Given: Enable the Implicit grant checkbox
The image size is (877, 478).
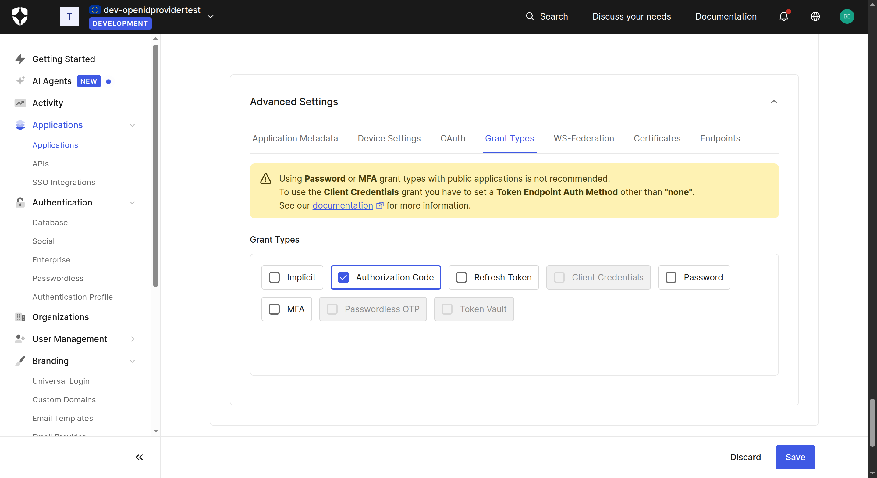Looking at the screenshot, I should point(274,277).
